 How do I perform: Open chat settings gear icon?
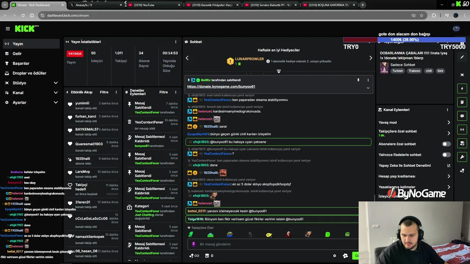coord(335,256)
